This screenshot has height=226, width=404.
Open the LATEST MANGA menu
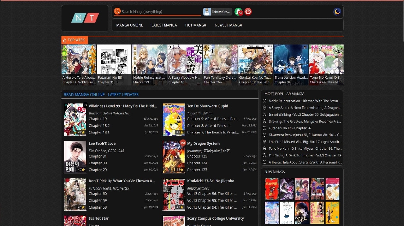tap(164, 25)
